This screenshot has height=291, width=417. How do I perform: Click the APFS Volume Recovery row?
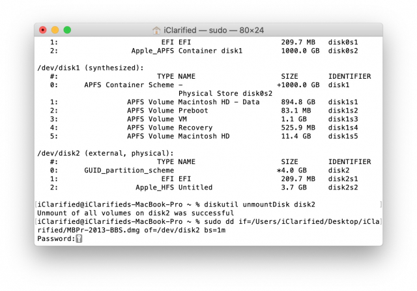tap(204, 128)
